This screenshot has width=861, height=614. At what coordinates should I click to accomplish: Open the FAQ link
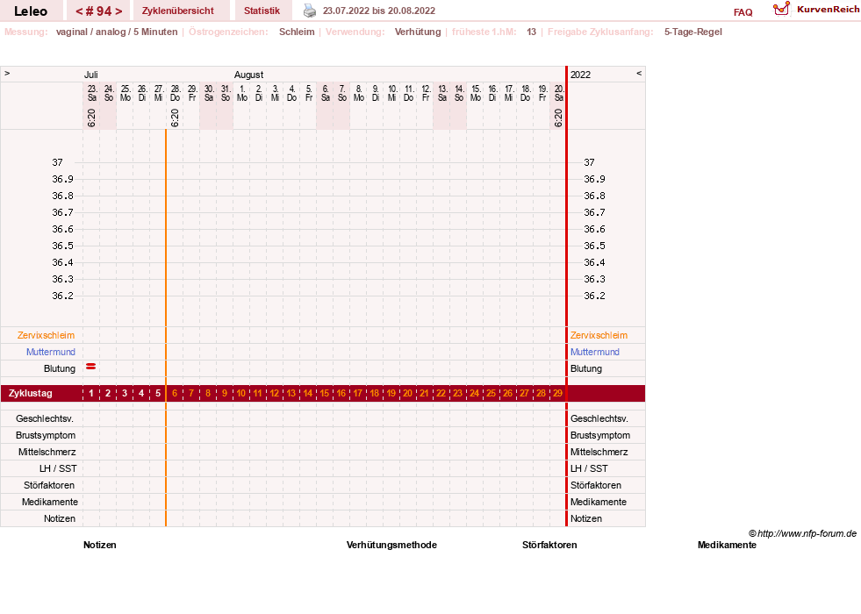tap(743, 12)
